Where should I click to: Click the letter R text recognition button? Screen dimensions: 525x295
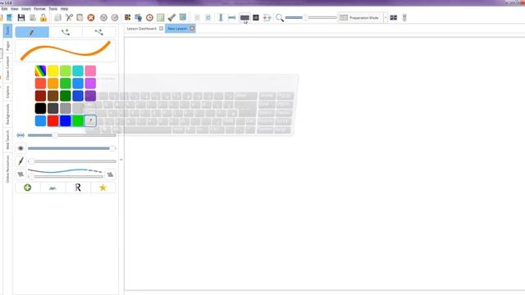[78, 188]
